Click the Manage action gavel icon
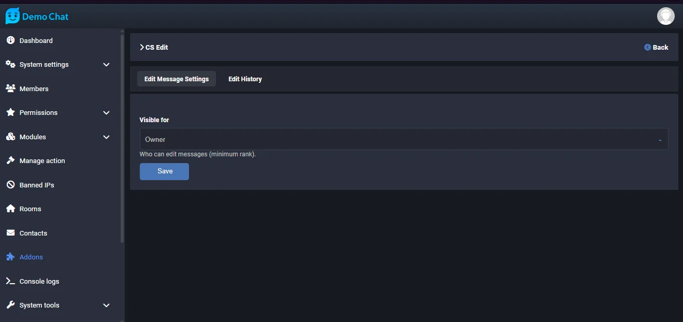 click(10, 160)
